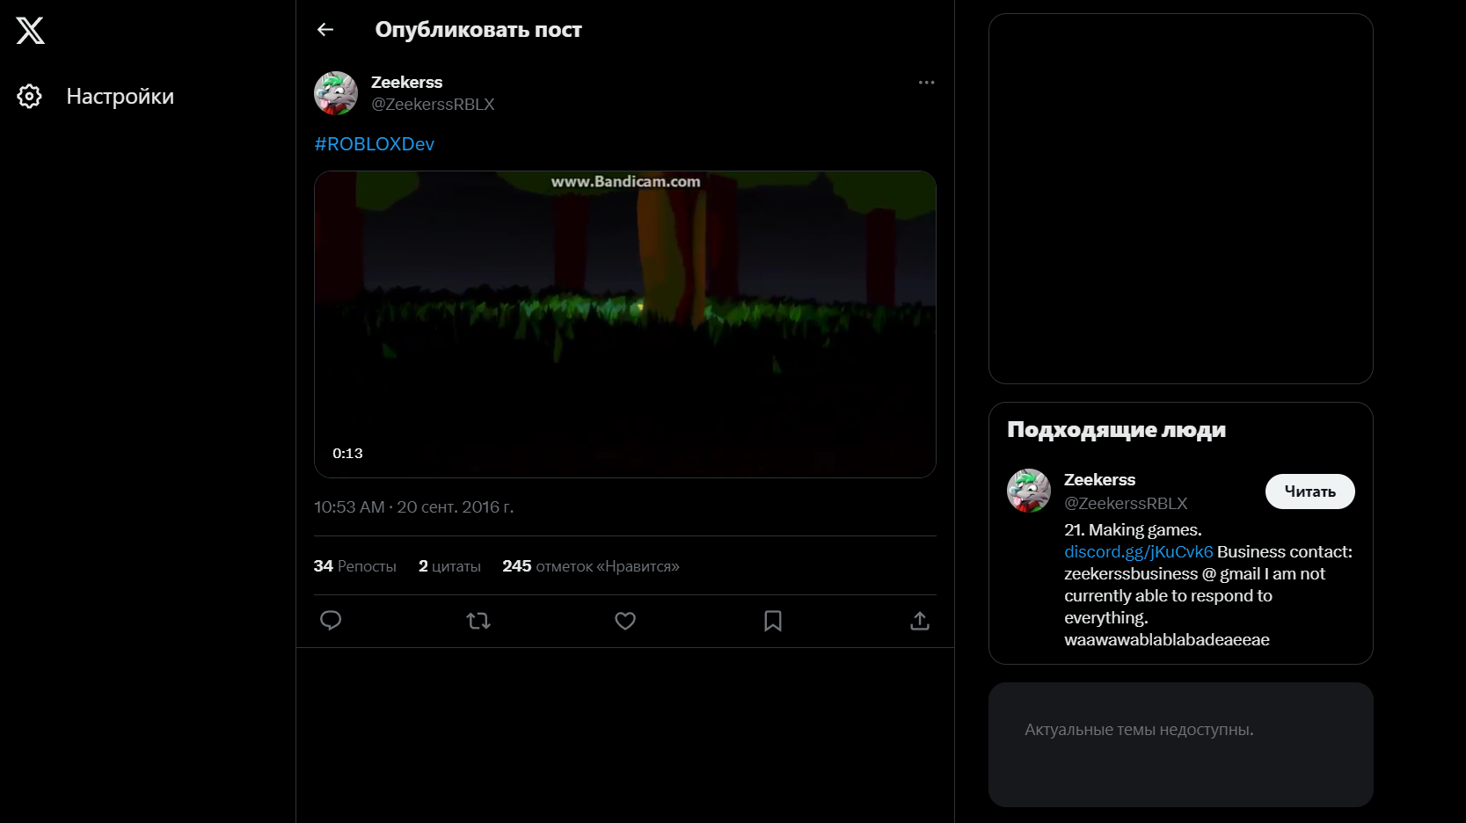Click the reply speech bubble icon

tap(331, 621)
